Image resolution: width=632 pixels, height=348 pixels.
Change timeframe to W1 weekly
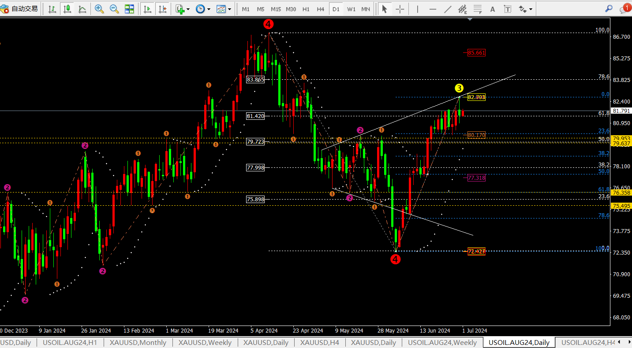(351, 9)
